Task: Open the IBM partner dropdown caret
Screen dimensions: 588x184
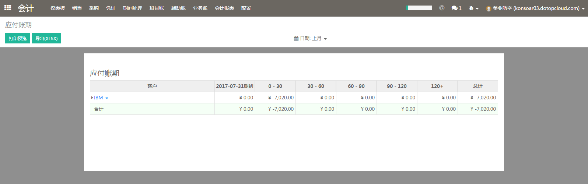Action: pos(107,98)
